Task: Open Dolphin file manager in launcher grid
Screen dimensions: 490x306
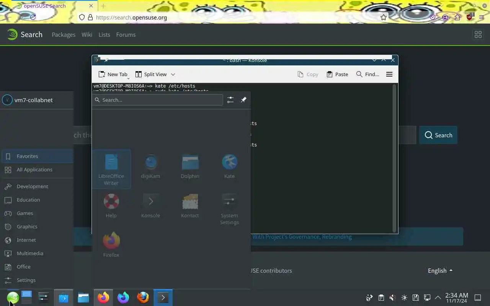Action: [x=190, y=166]
